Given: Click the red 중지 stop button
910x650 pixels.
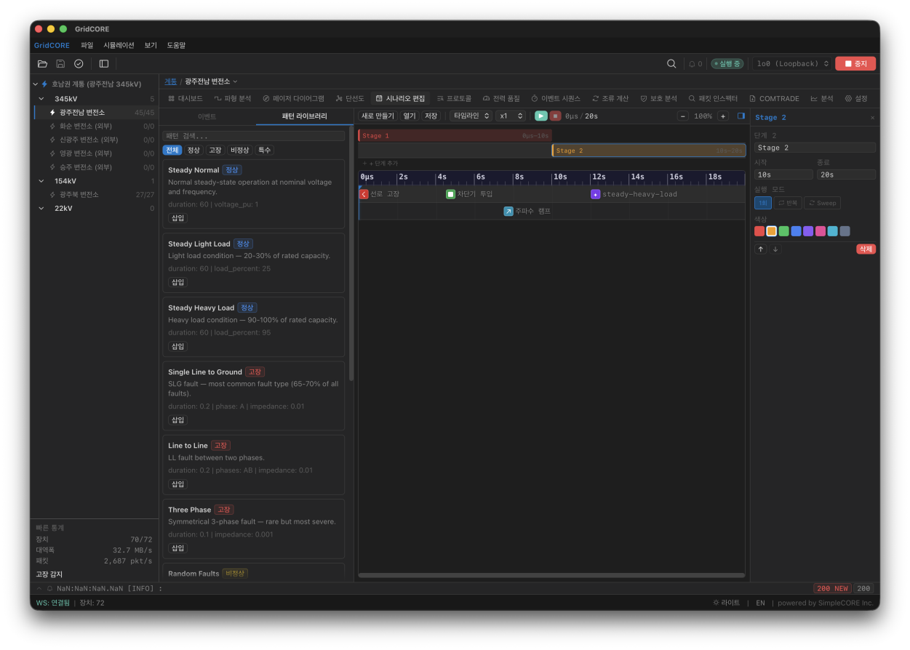Looking at the screenshot, I should click(x=855, y=64).
